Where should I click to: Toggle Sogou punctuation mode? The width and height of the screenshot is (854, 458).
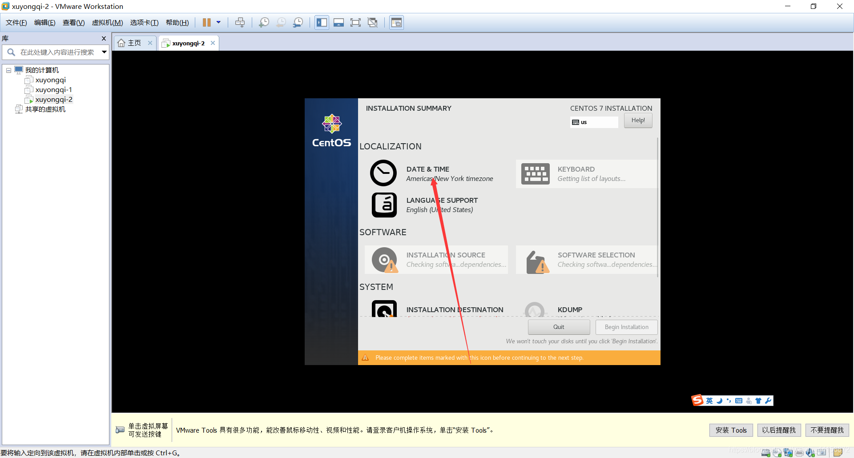click(x=729, y=401)
